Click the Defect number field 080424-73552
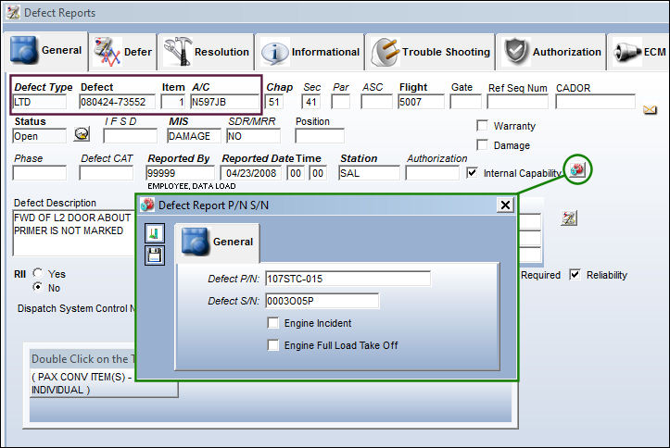This screenshot has height=448, width=670. tap(117, 102)
